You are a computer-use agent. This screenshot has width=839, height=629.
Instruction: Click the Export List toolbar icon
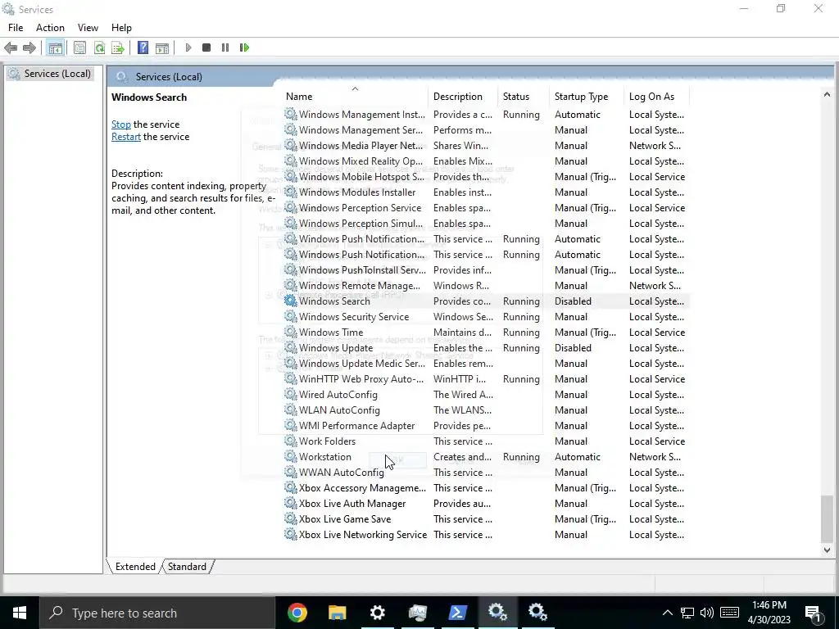pyautogui.click(x=118, y=48)
